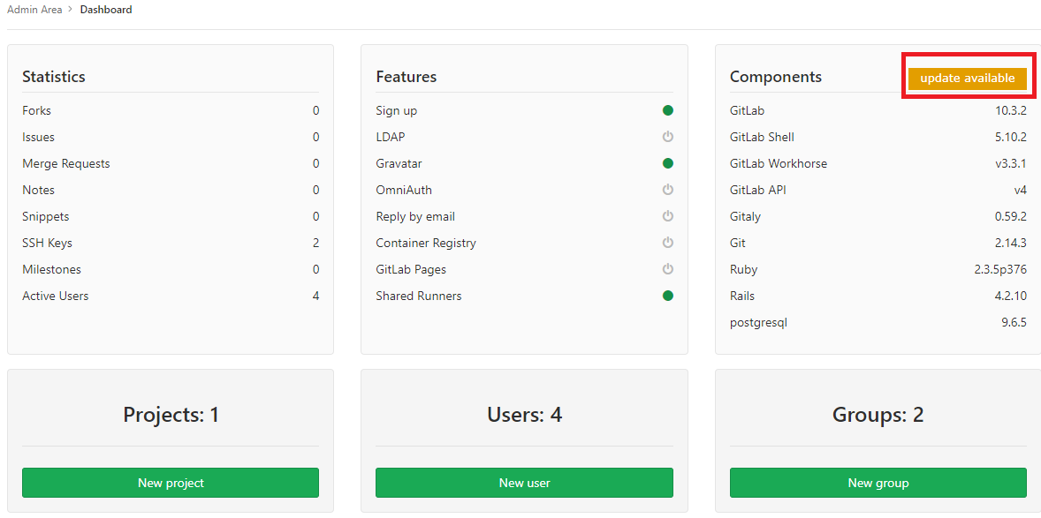Click the Sign up green status dot
This screenshot has width=1041, height=518.
click(x=668, y=110)
